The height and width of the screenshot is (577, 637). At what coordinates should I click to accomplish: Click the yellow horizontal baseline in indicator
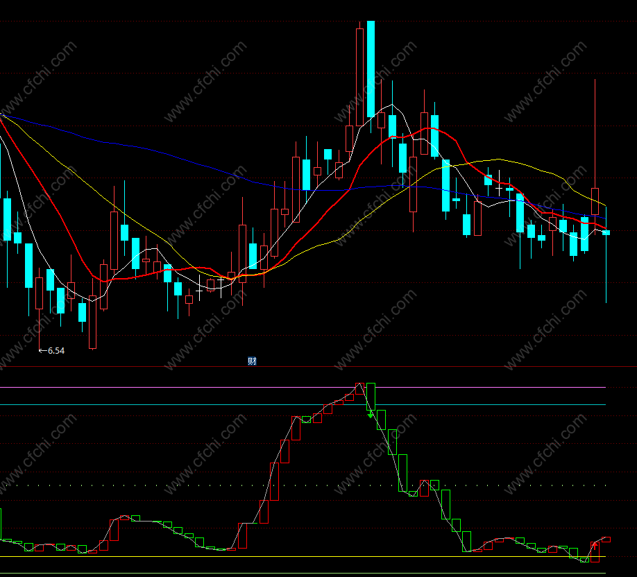(x=303, y=557)
